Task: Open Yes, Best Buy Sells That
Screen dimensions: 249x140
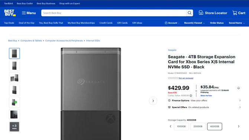Action: [51, 23]
